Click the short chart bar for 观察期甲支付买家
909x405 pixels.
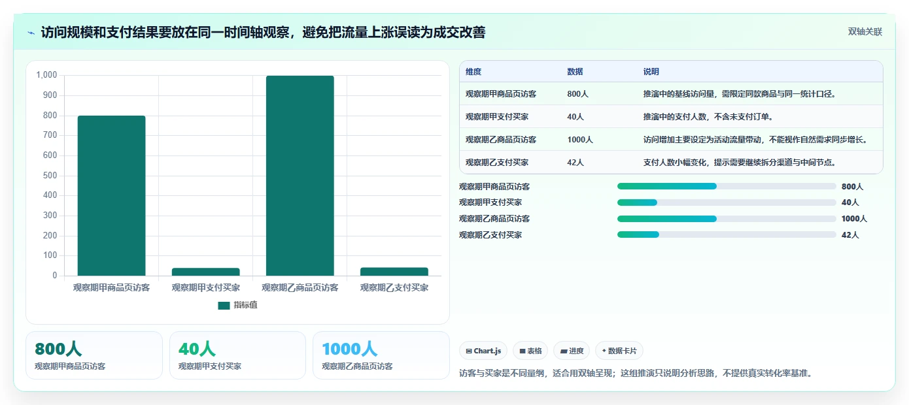click(x=206, y=272)
